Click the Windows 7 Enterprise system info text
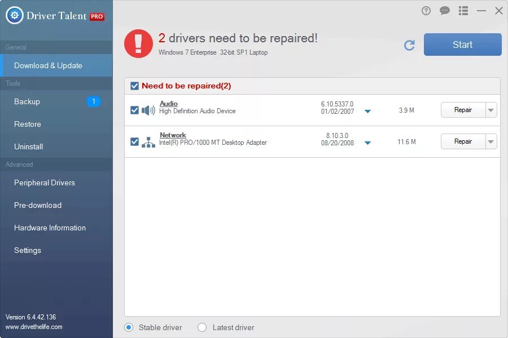The width and height of the screenshot is (508, 338). 213,52
